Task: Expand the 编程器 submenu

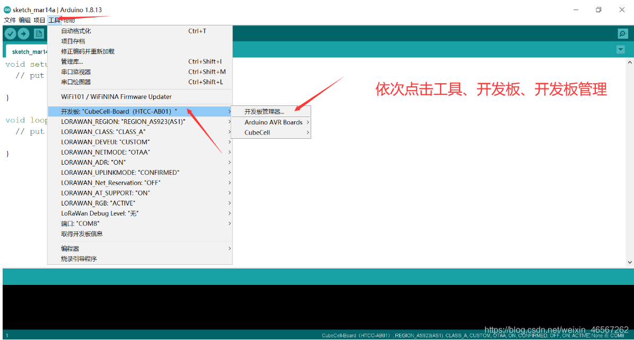Action: click(x=140, y=248)
